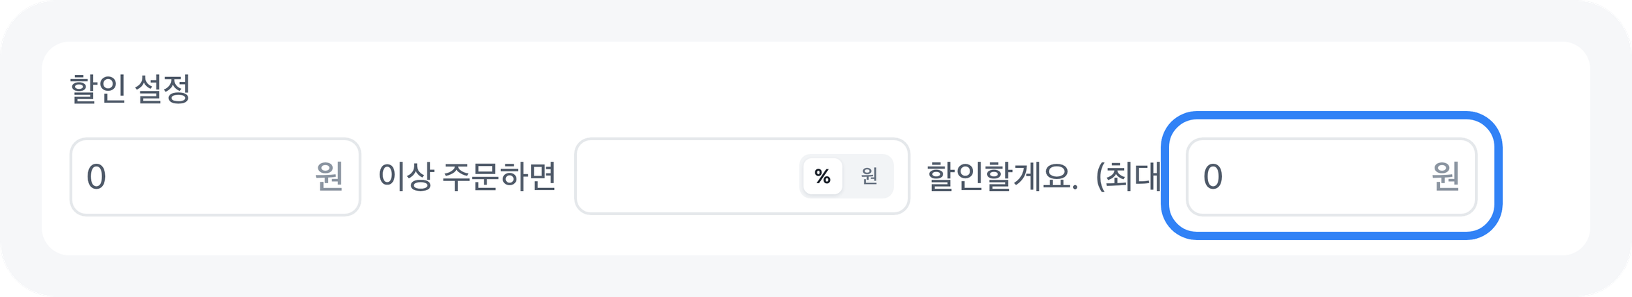Switch discount unit to 원

(869, 176)
